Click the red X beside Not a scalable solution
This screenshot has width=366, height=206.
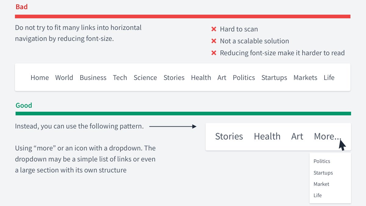pyautogui.click(x=213, y=41)
